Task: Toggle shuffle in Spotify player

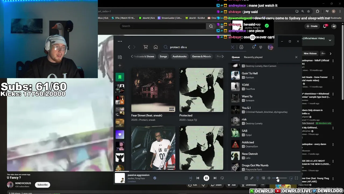Action: coord(191,178)
